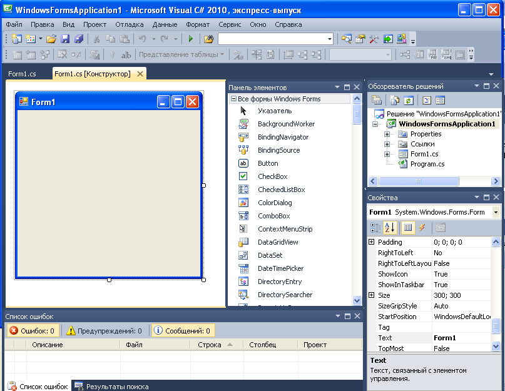Viewport: 505px width, 391px height.
Task: Click the Form1 design surface body
Action: click(108, 193)
